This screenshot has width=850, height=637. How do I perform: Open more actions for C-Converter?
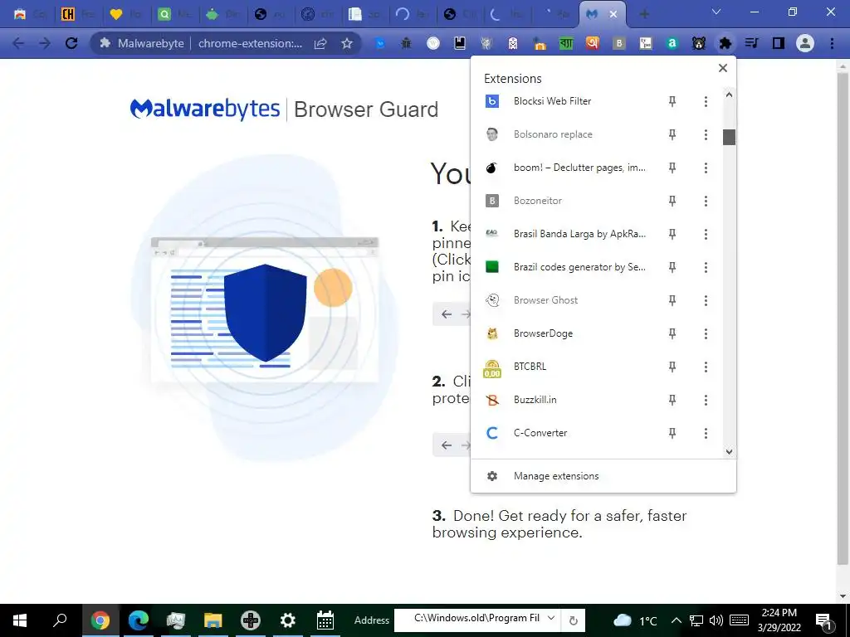[x=706, y=433]
